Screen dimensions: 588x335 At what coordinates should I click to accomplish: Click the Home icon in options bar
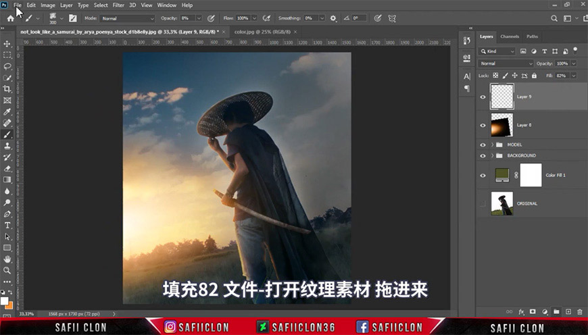click(11, 18)
